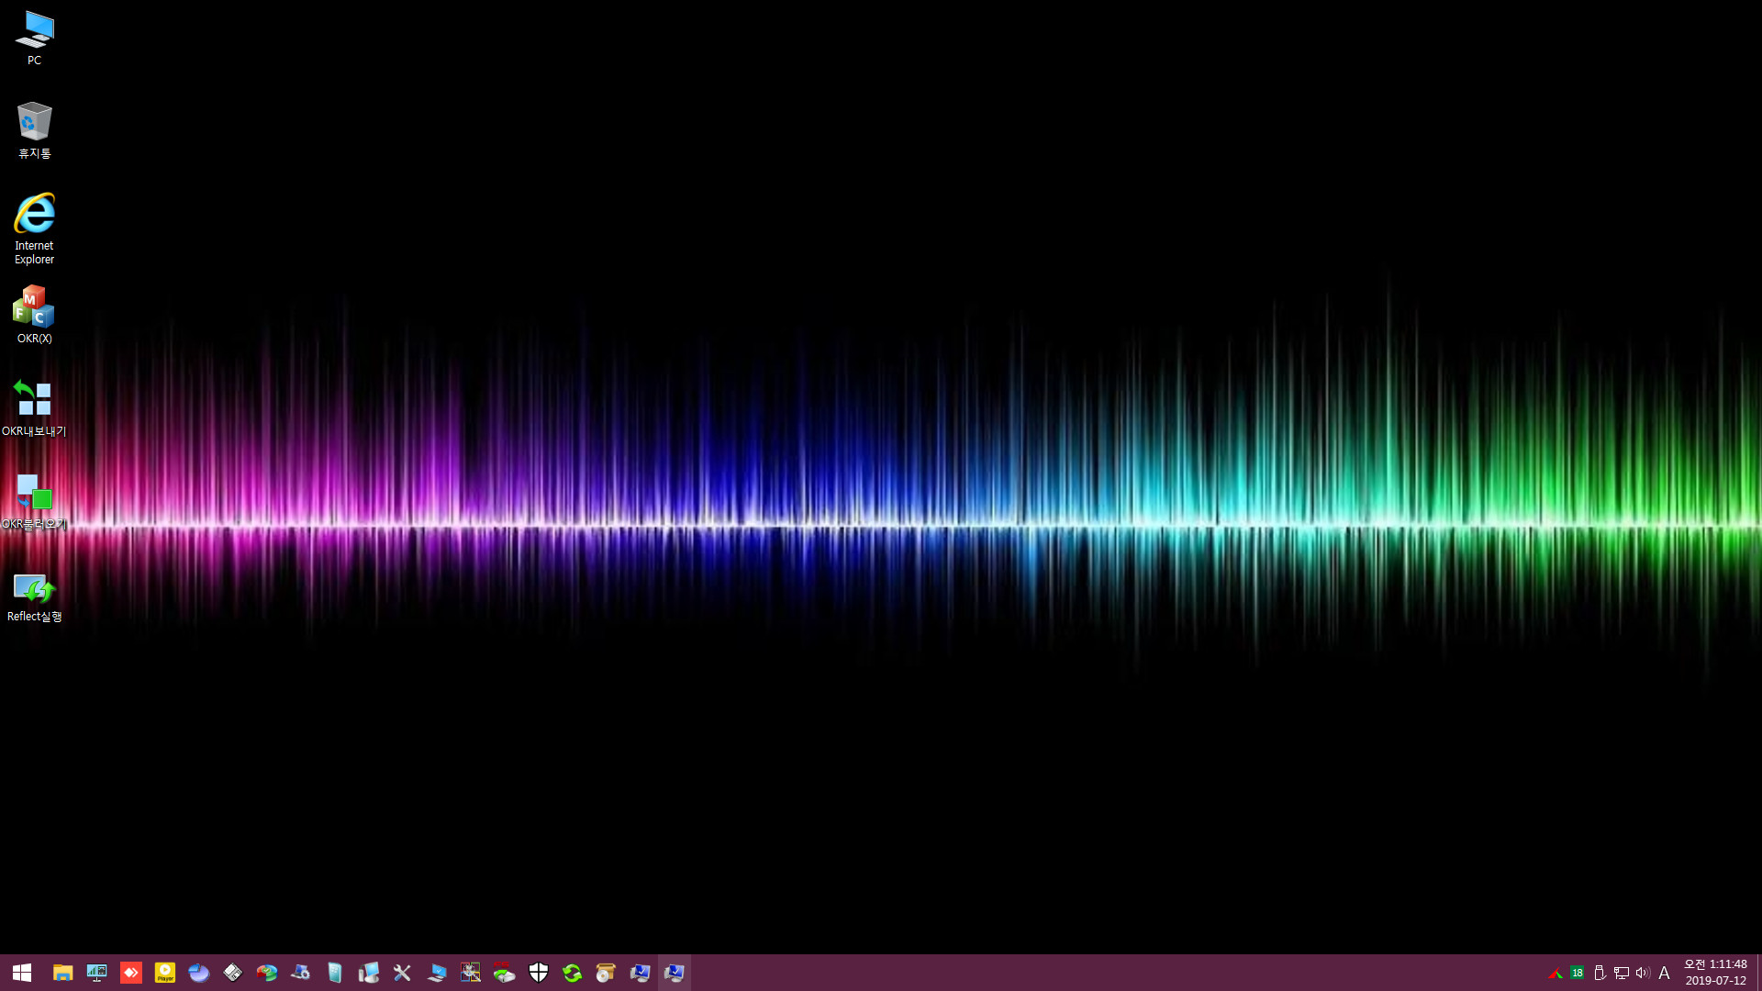The height and width of the screenshot is (991, 1762).
Task: Click the green 18 tray icon
Action: pos(1577,974)
